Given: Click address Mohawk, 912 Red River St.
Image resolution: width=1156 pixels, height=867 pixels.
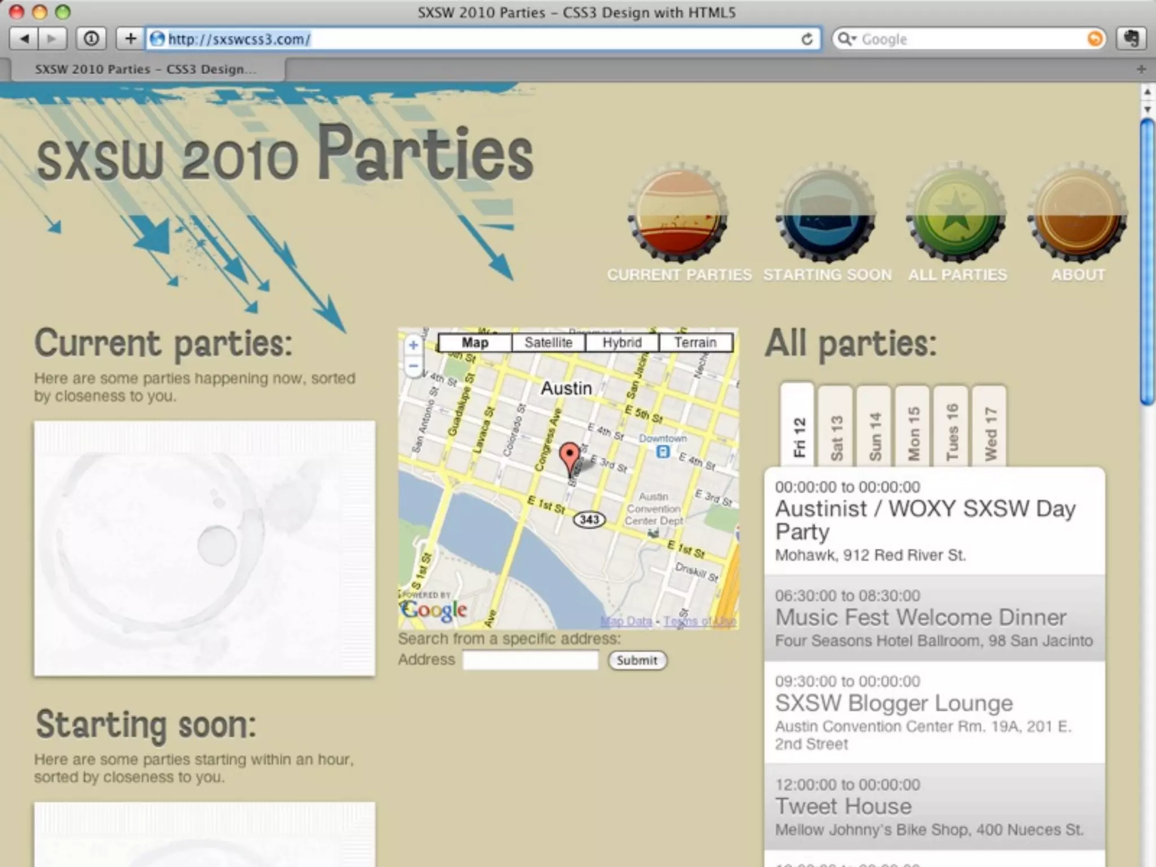Looking at the screenshot, I should (x=870, y=555).
